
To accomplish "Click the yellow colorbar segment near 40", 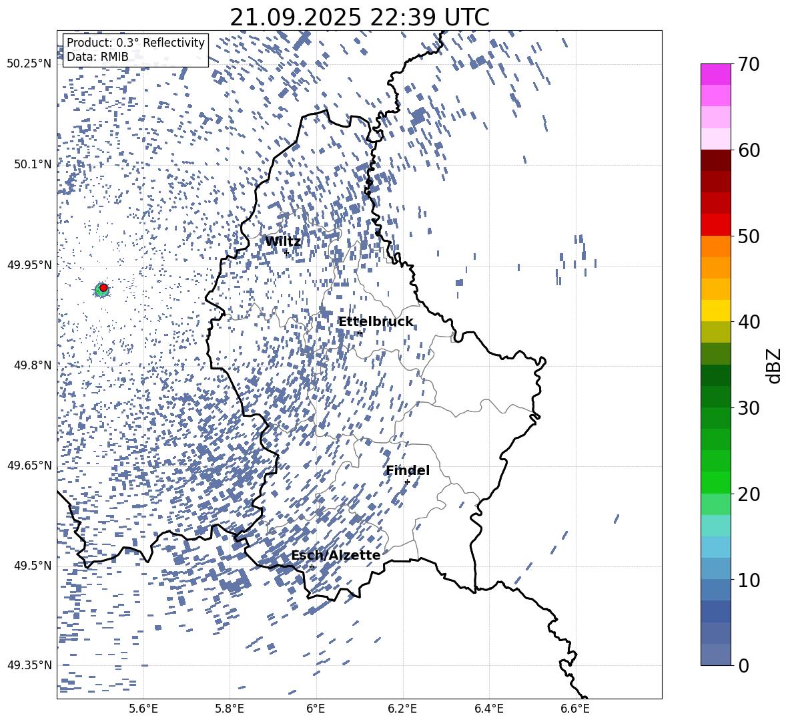I will (x=716, y=311).
